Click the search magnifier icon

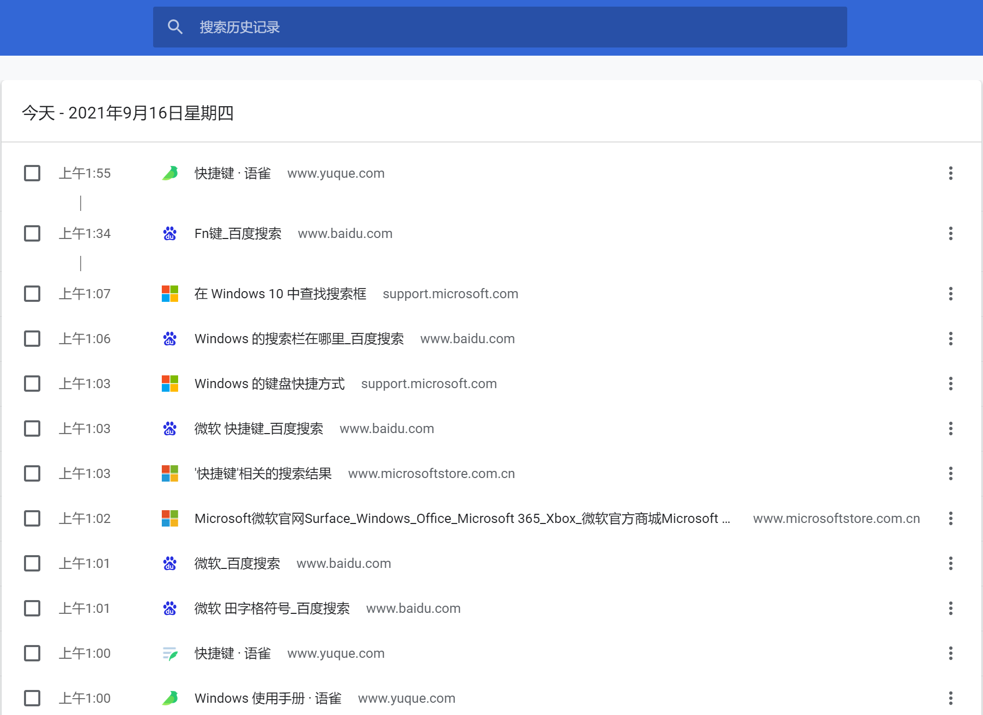coord(175,27)
